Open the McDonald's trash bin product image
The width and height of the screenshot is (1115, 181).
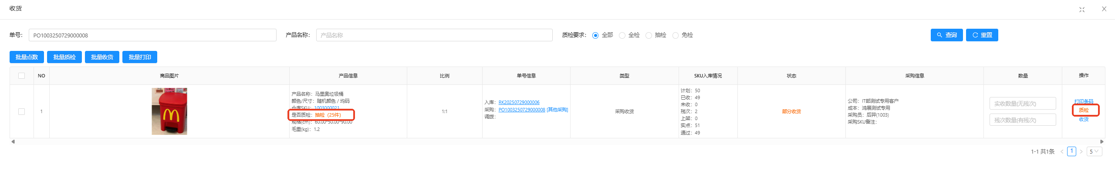point(169,111)
